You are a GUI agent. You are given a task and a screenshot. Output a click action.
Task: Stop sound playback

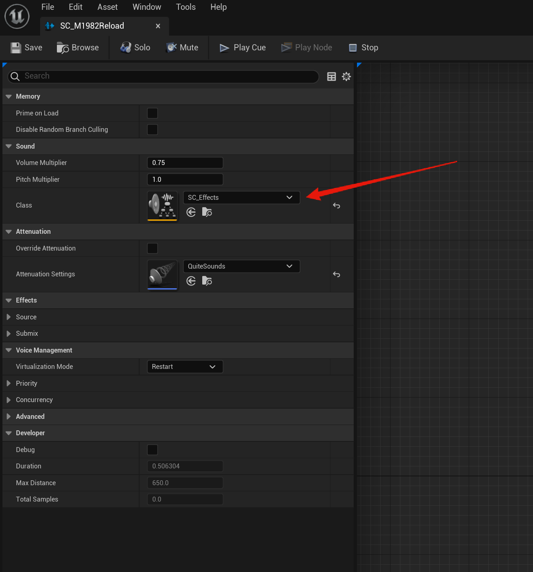364,48
